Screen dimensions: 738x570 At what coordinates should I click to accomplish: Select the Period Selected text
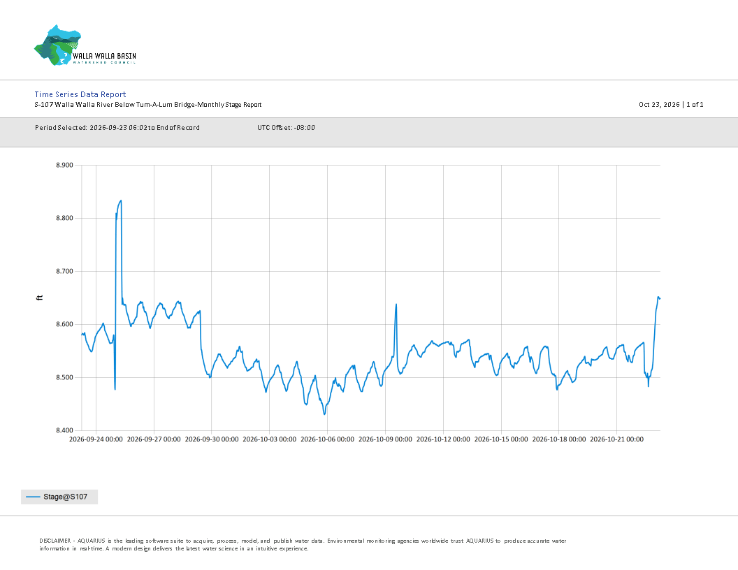(117, 127)
